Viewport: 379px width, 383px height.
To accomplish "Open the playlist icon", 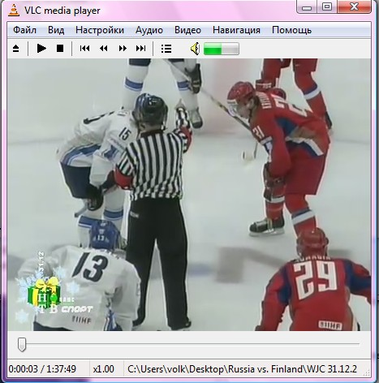I will (x=166, y=49).
